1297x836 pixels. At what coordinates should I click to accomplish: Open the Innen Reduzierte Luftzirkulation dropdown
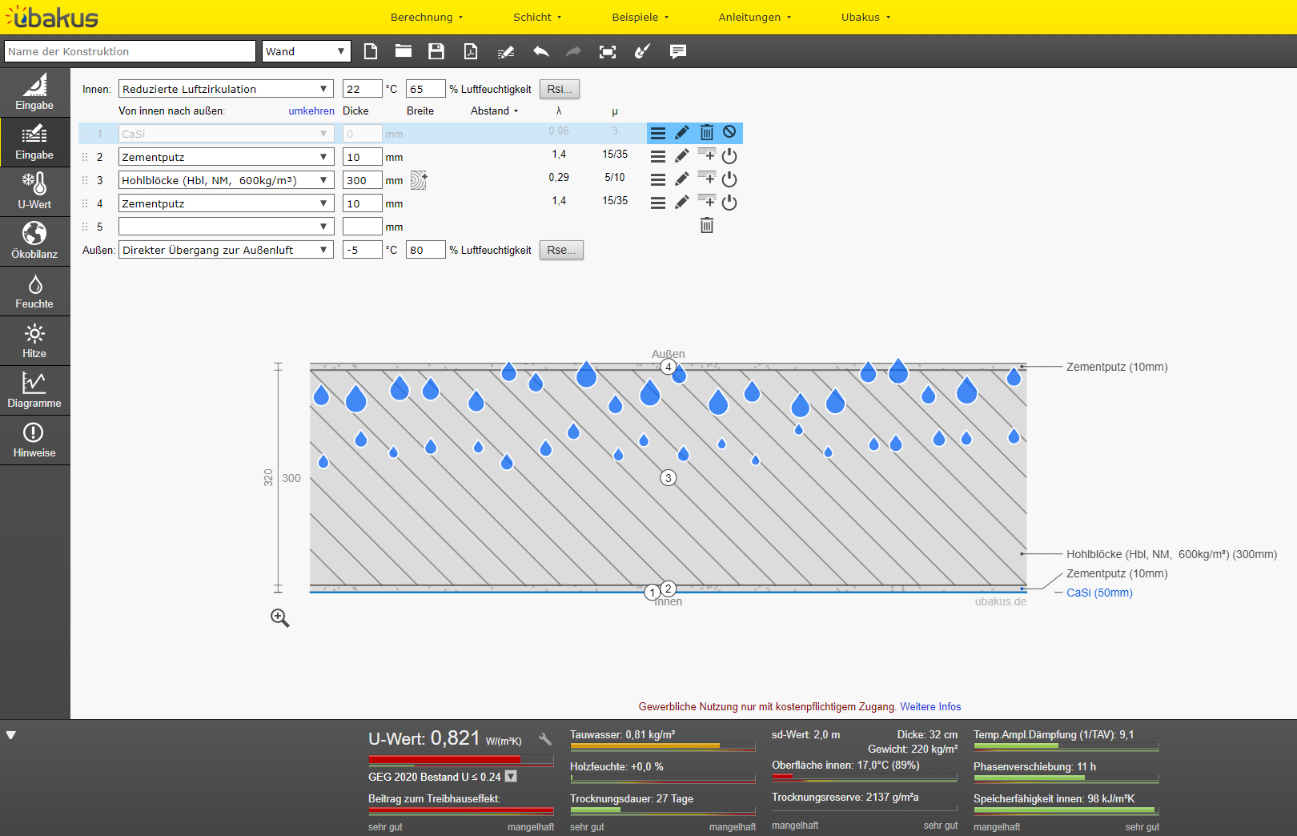coord(226,89)
